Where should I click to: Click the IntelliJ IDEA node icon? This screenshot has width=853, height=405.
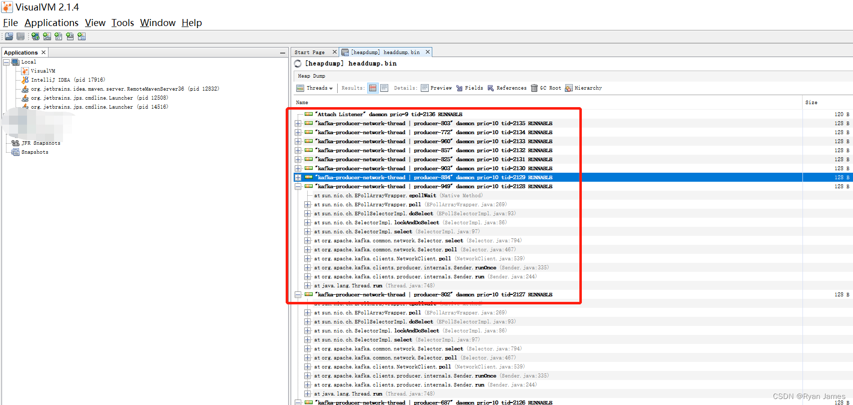point(25,80)
